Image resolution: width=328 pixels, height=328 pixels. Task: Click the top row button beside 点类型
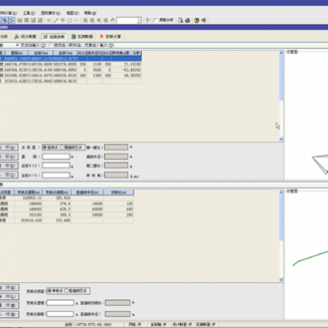[9, 148]
